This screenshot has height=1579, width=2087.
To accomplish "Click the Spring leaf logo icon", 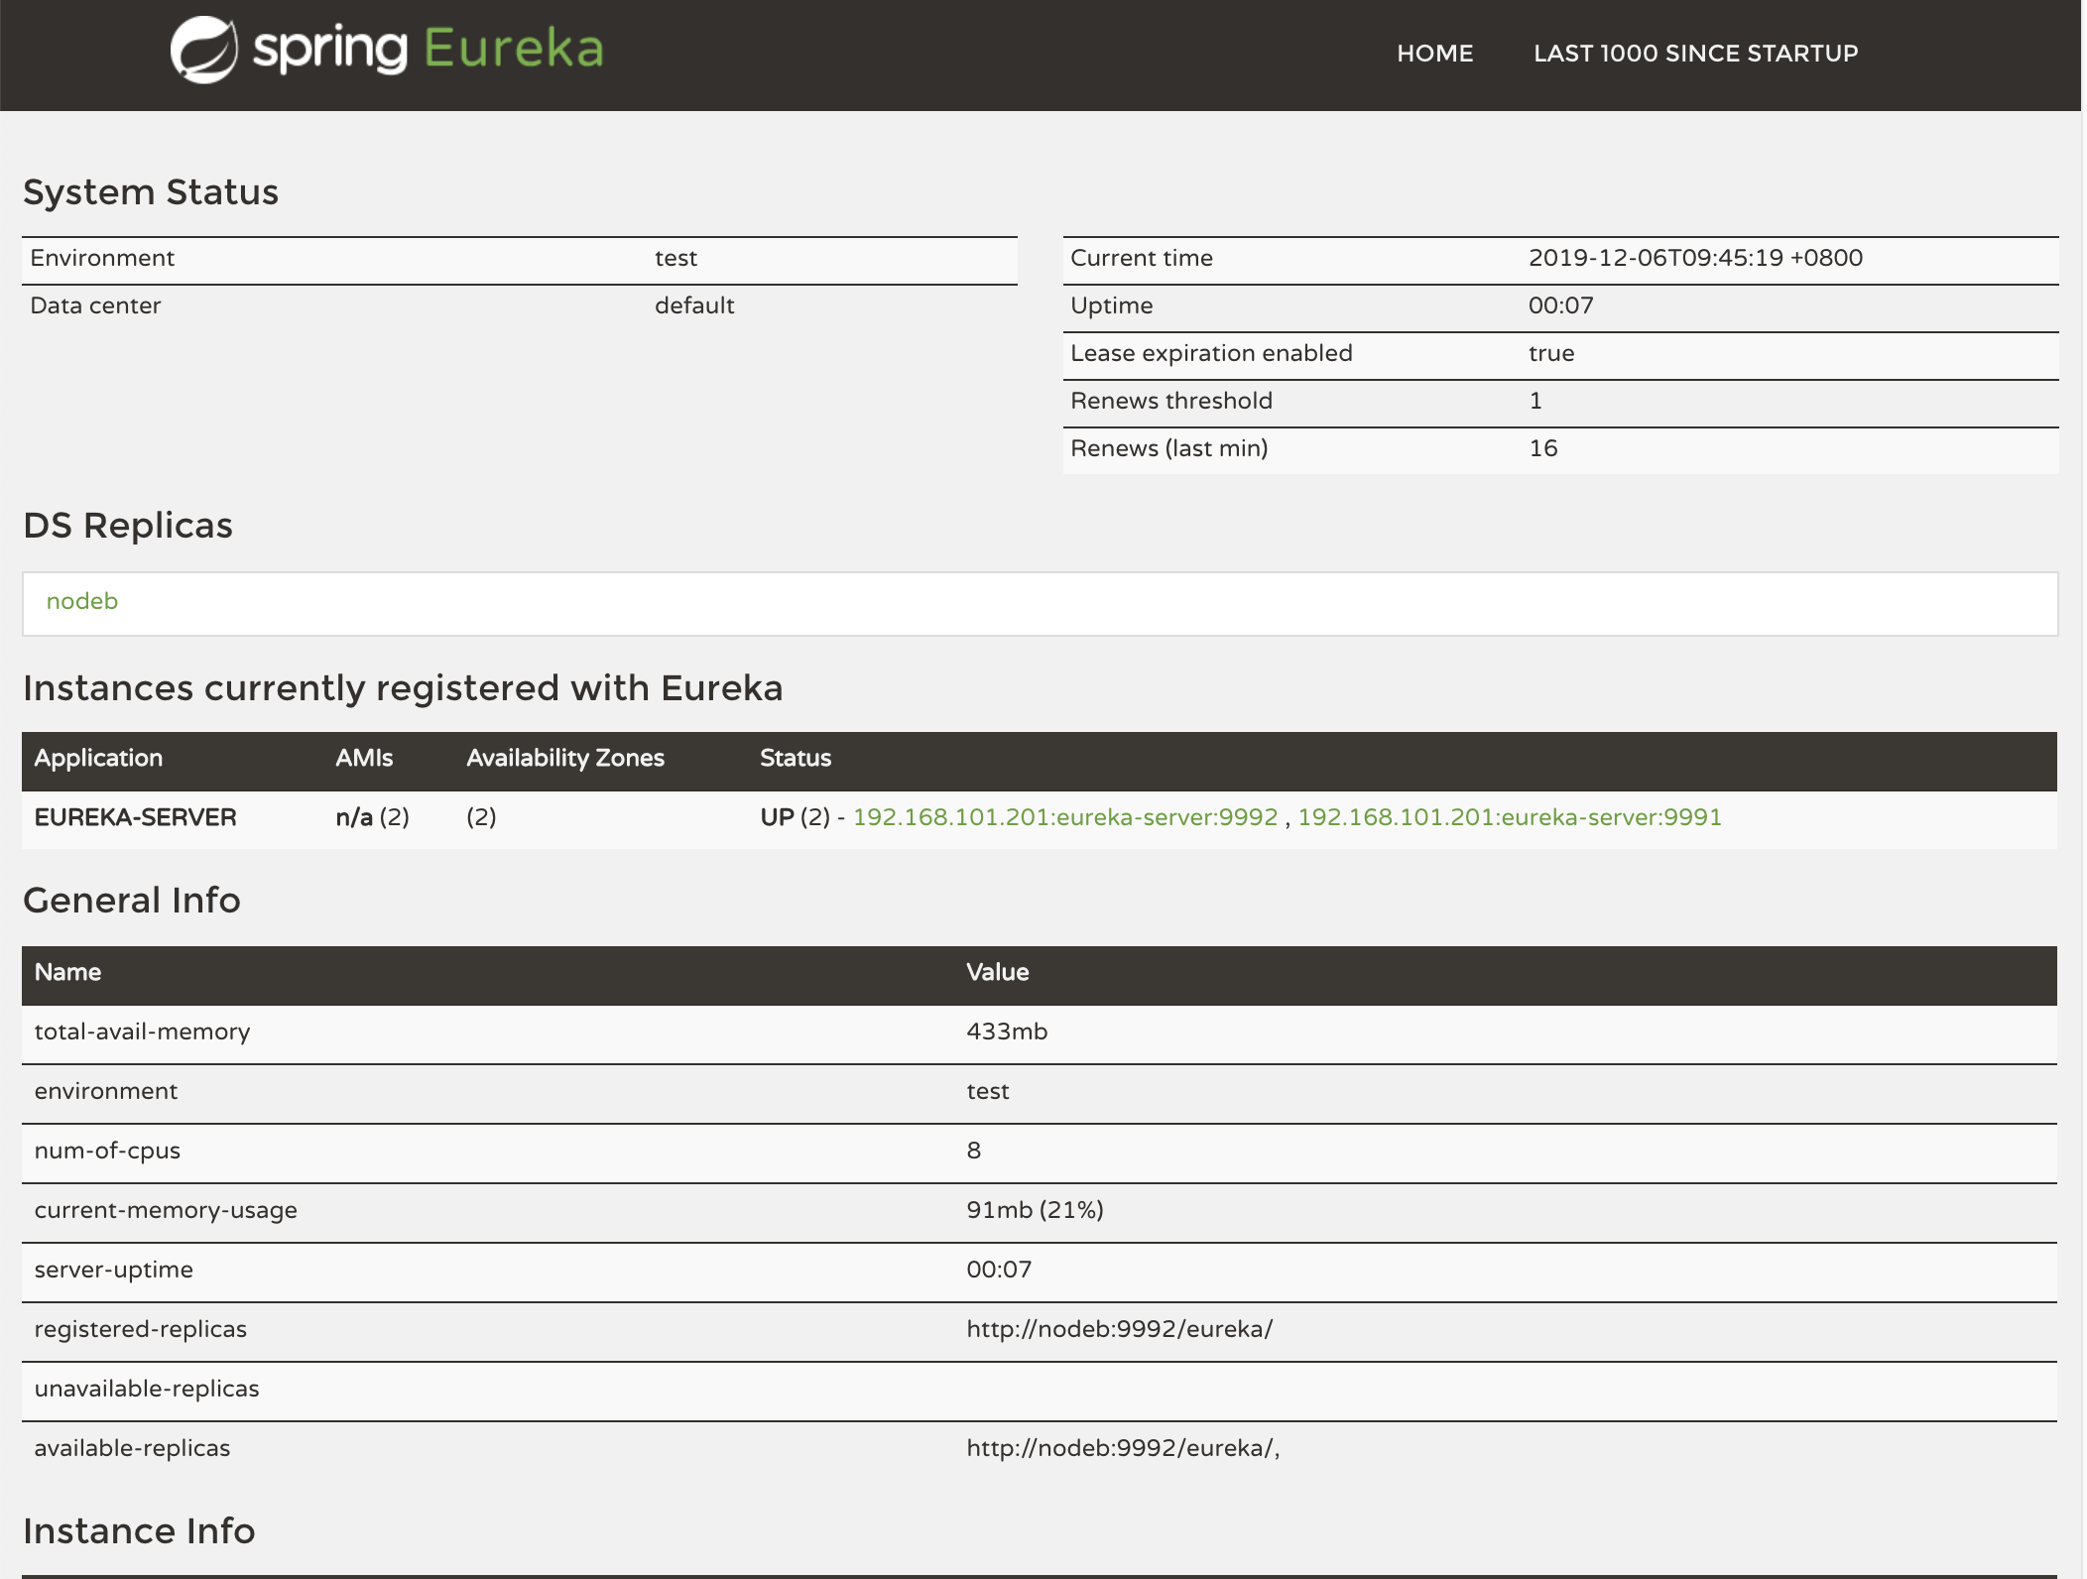I will (x=203, y=50).
